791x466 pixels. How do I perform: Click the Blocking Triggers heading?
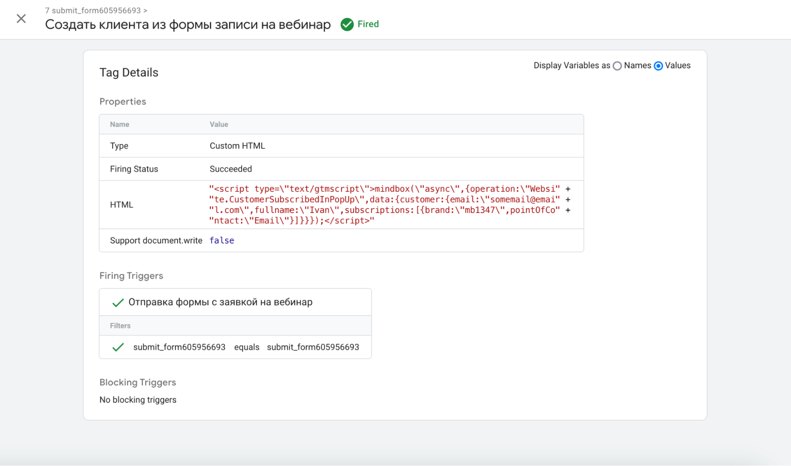138,382
